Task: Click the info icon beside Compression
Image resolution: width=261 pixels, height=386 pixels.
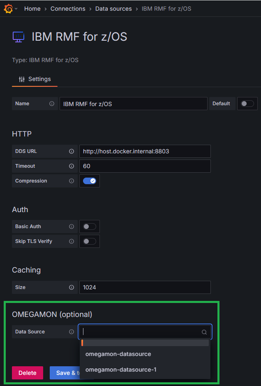Action: tap(72, 181)
